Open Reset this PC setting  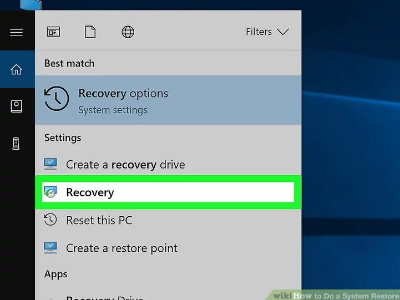(x=99, y=220)
